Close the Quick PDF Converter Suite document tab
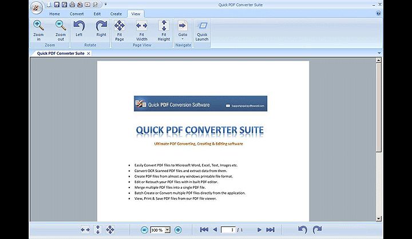412x239 pixels. (x=89, y=54)
